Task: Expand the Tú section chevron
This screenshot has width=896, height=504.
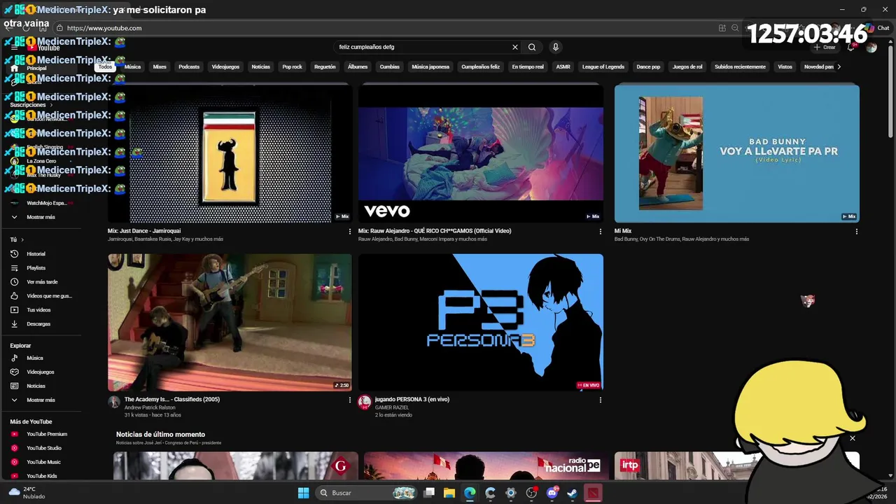Action: click(23, 240)
